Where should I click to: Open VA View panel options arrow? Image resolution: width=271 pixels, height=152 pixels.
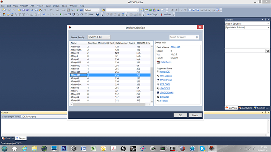click(262, 20)
